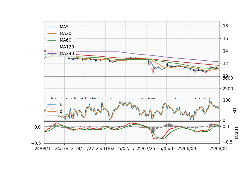
Task: Click the 25/05/02 date tick label
Action: (x=166, y=149)
